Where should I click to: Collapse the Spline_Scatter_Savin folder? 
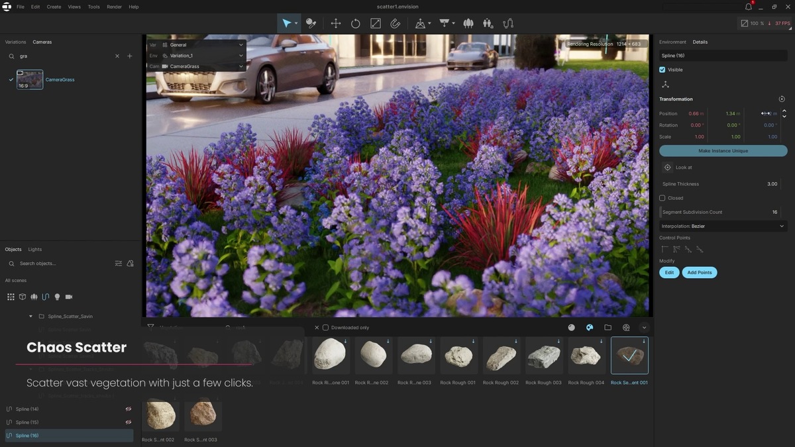(x=30, y=317)
